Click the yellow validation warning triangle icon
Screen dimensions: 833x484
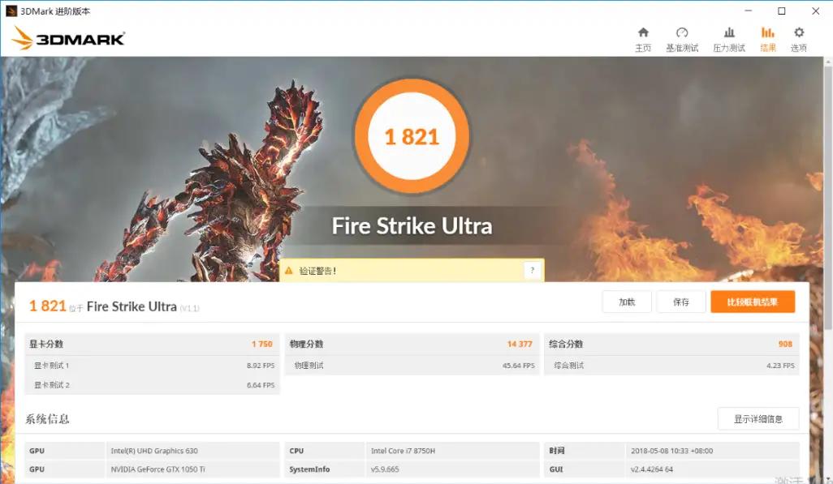[x=290, y=271]
